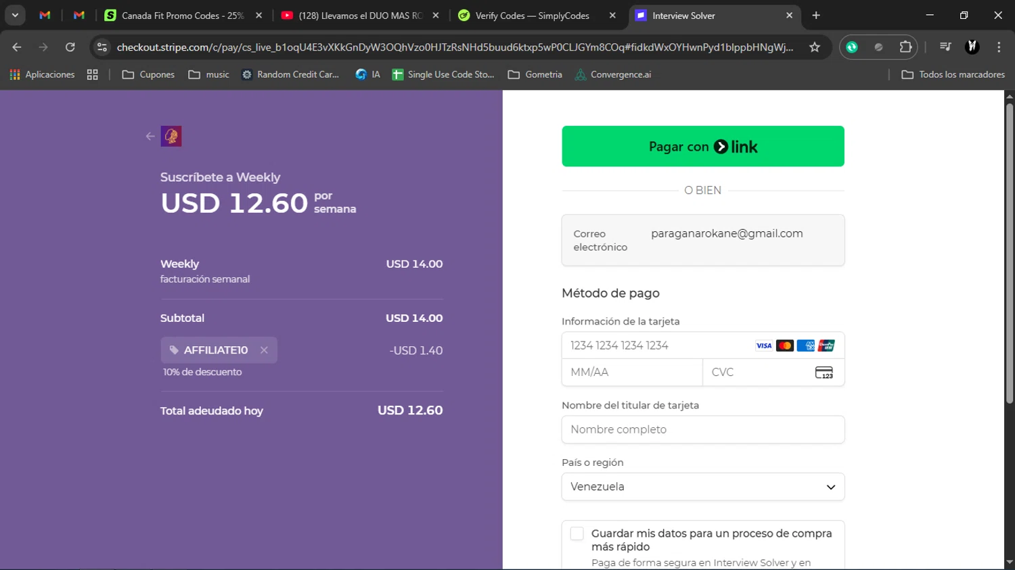1015x570 pixels.
Task: Click the UnionPay brand icon
Action: click(826, 346)
